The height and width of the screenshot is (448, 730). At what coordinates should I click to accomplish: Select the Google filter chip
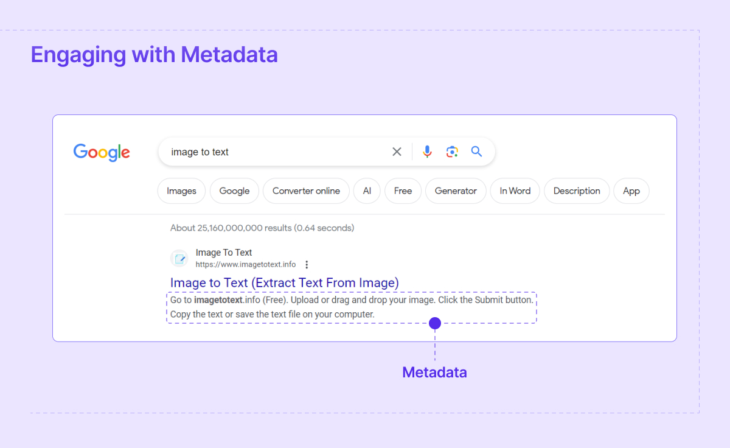click(x=234, y=191)
